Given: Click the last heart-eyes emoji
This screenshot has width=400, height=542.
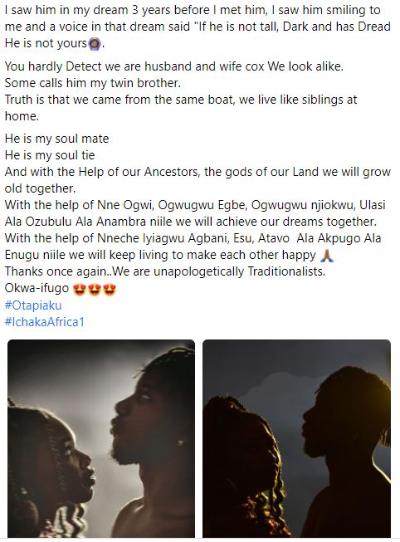Looking at the screenshot, I should click(110, 289).
